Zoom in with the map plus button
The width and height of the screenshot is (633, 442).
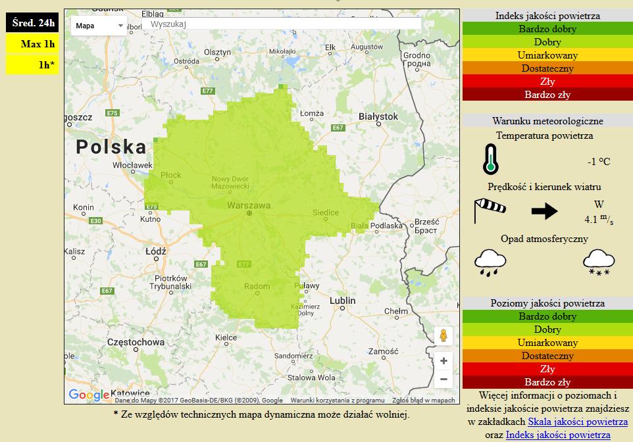click(443, 361)
